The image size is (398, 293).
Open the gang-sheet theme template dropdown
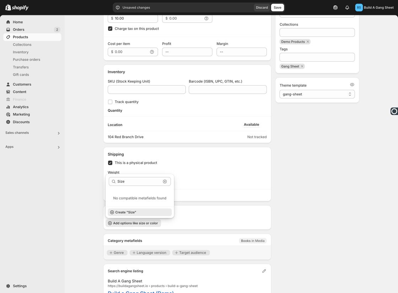point(317,94)
